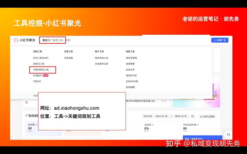Screen dimensions: 247x154
Task: Open the 概览 overview tab
Action: tap(45, 40)
